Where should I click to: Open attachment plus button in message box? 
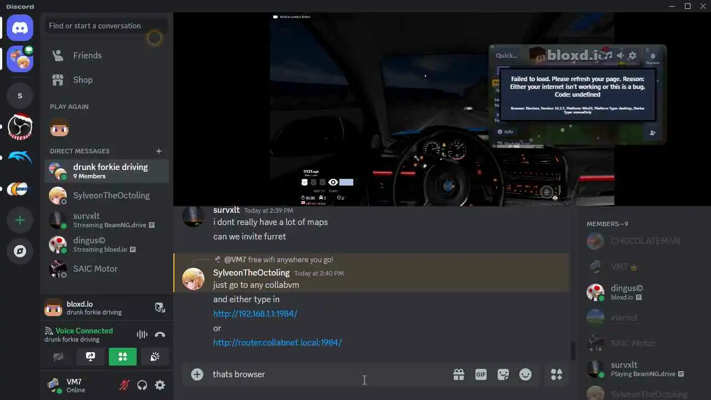(x=197, y=374)
